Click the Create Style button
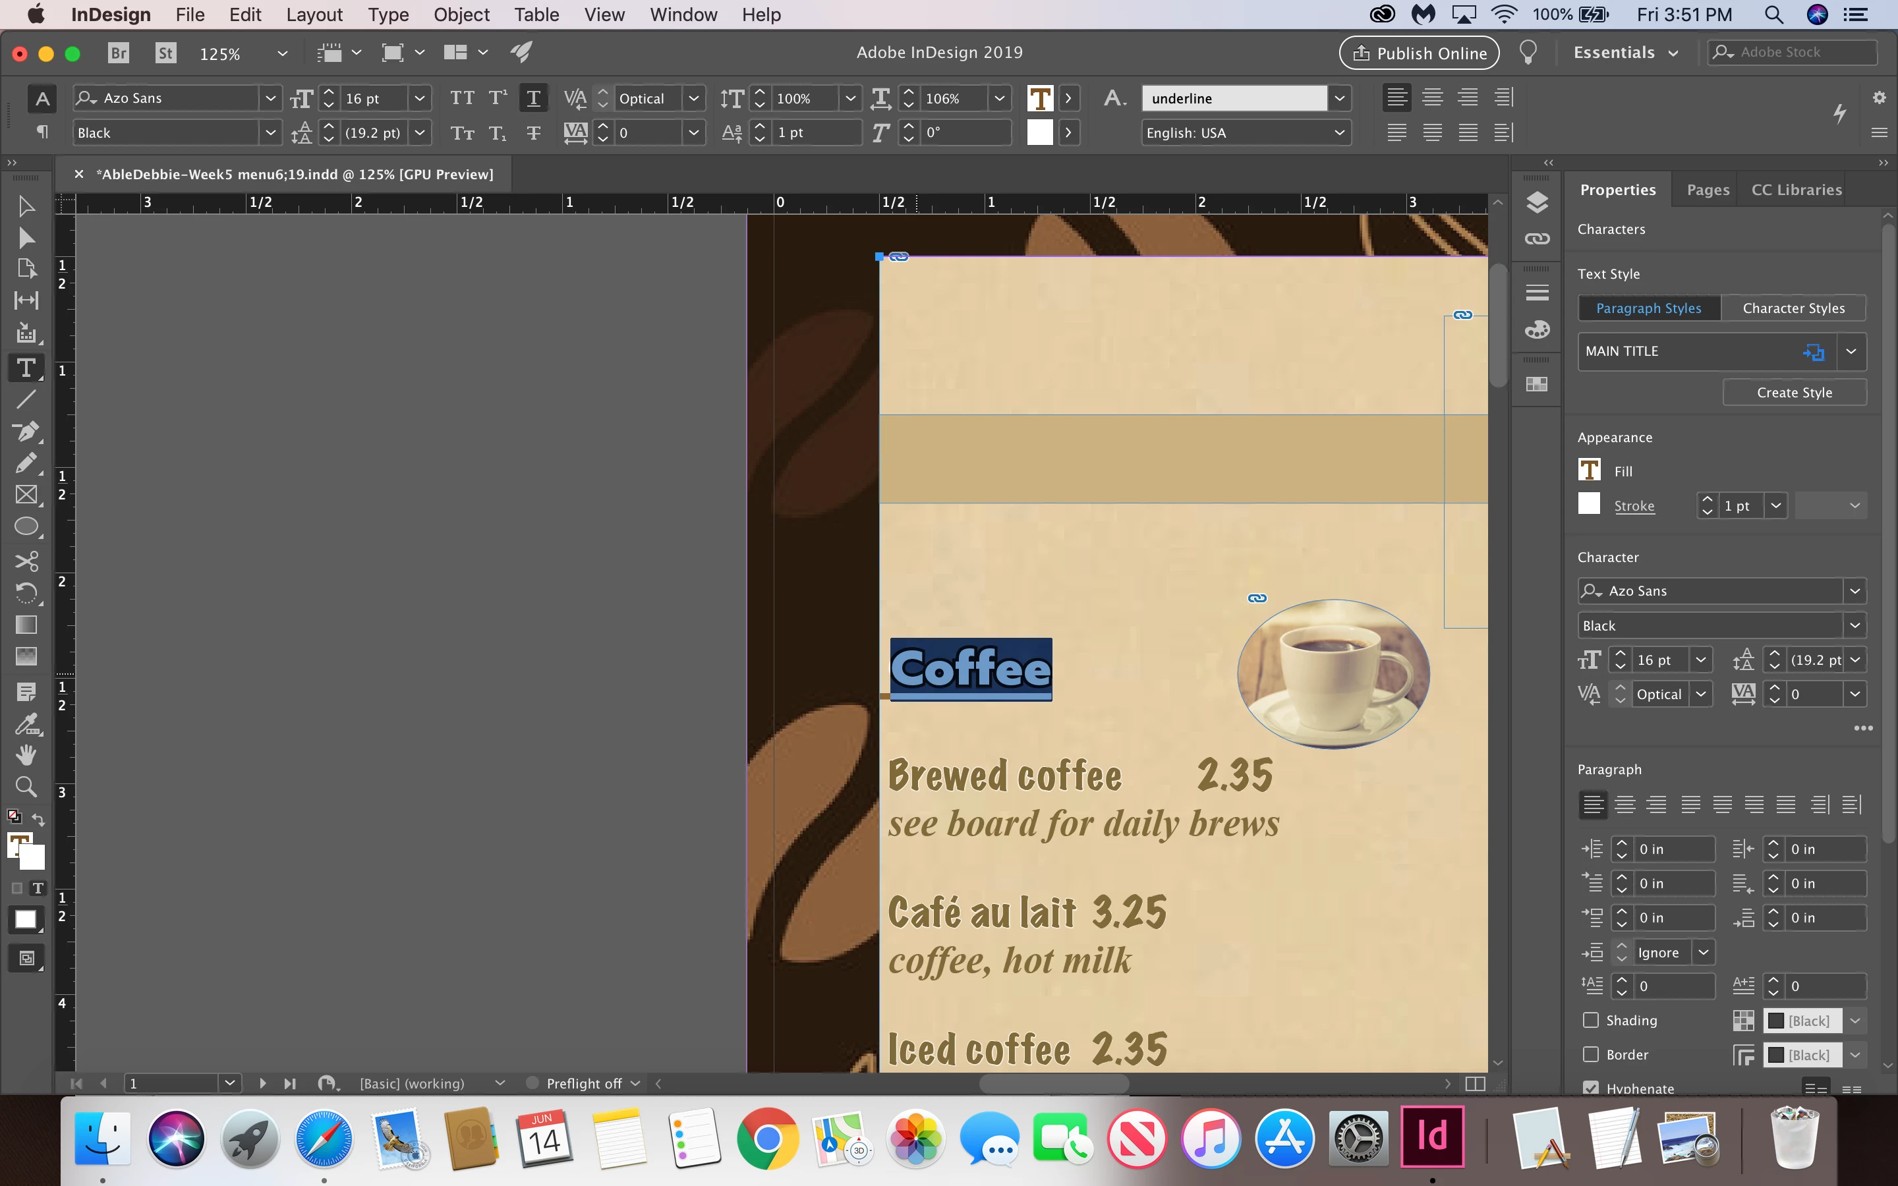The image size is (1898, 1186). (1794, 392)
